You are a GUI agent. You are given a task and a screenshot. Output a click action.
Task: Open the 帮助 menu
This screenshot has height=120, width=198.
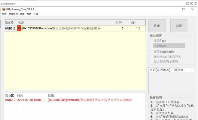click(29, 14)
